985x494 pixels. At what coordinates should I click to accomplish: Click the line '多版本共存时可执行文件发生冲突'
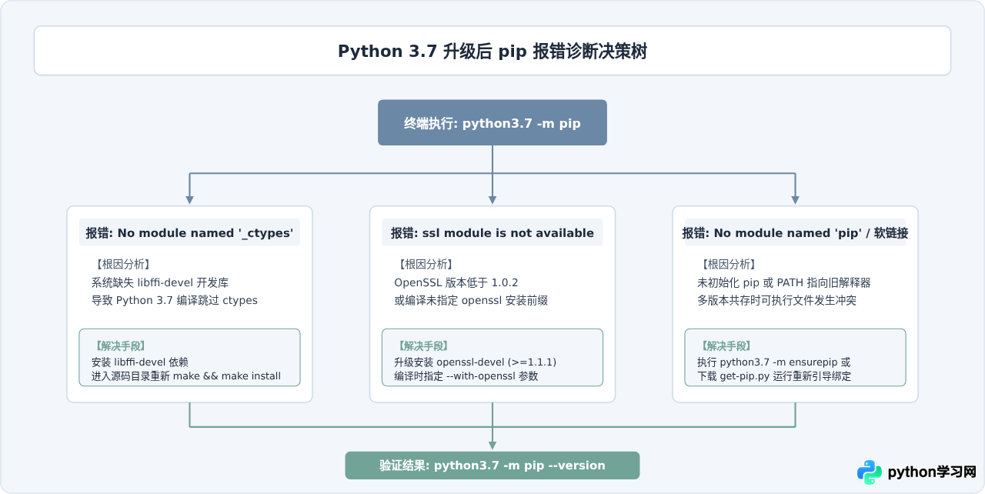point(776,300)
